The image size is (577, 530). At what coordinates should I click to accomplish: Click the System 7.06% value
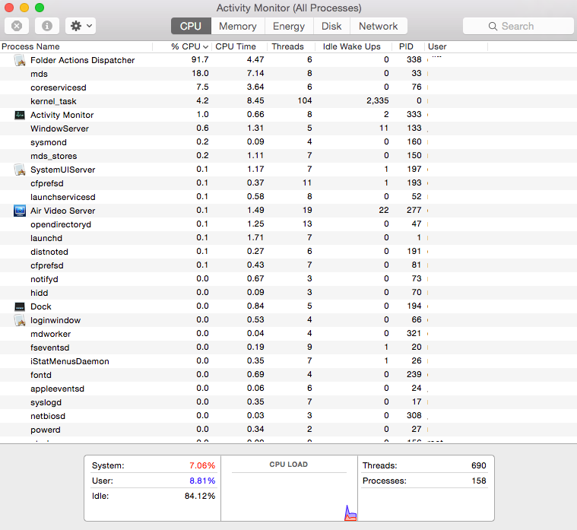coord(202,465)
